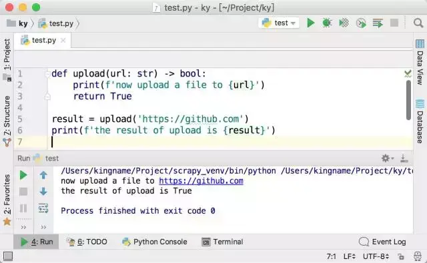This screenshot has width=427, height=263.
Task: Open UTF-8 encoding selector
Action: point(376,256)
